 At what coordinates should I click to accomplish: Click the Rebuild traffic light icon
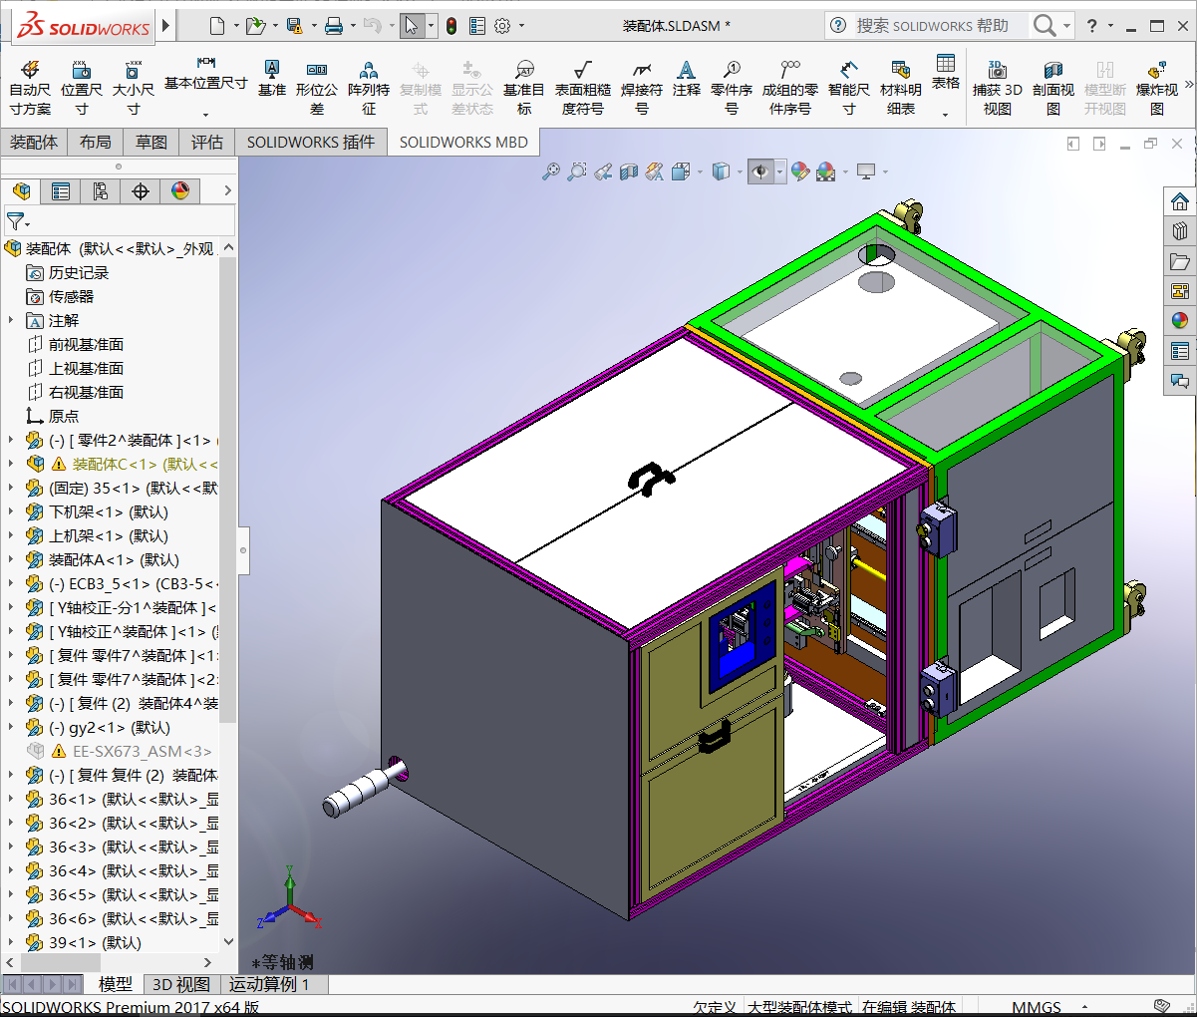451,26
